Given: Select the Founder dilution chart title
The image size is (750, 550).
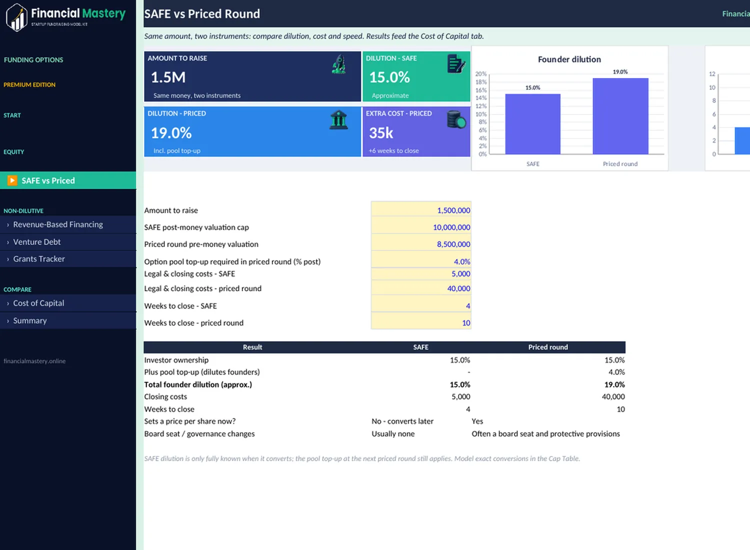Looking at the screenshot, I should pyautogui.click(x=569, y=59).
